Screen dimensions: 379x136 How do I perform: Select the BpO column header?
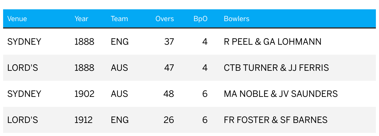point(200,19)
